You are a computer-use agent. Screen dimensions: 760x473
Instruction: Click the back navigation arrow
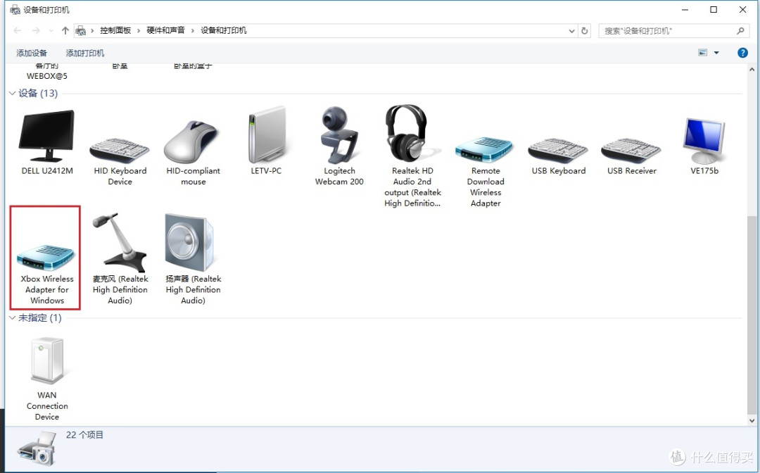point(18,30)
